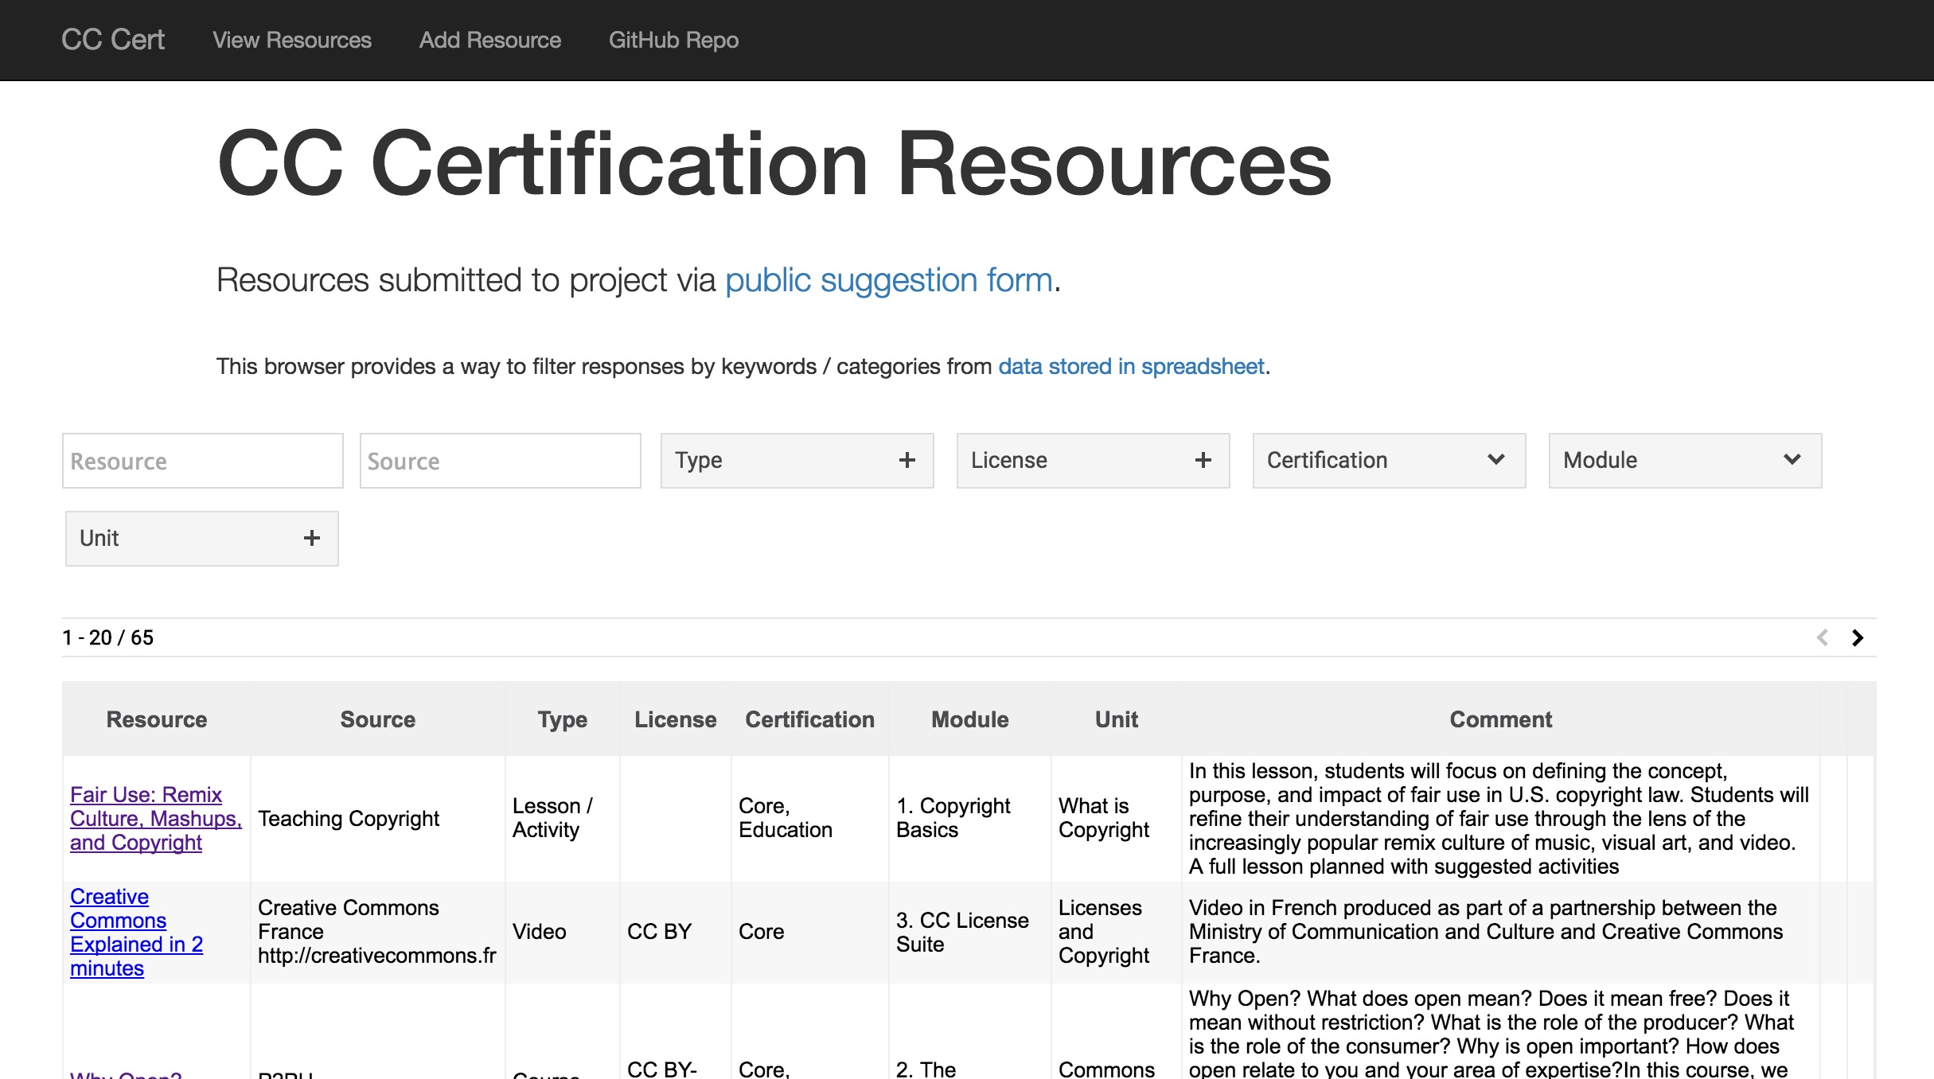Screen dimensions: 1934x1079
Task: Click the plus icon on Unit filter
Action: (x=311, y=538)
